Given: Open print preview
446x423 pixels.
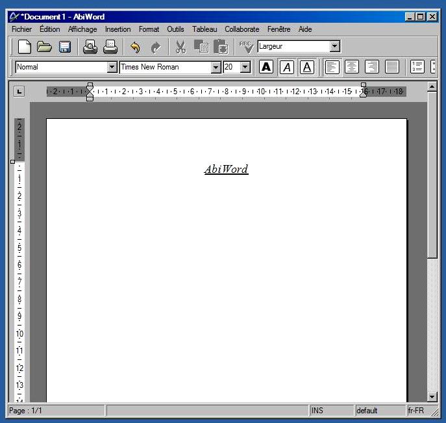Looking at the screenshot, I should 90,47.
